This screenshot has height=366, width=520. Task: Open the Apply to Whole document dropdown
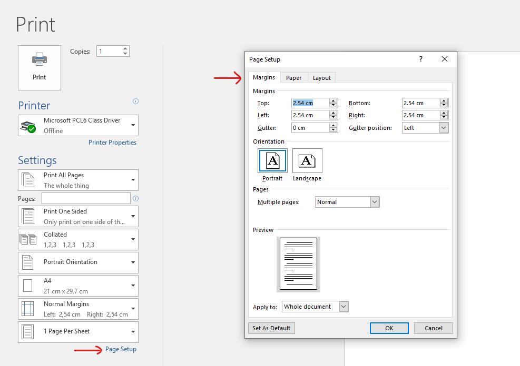click(344, 307)
